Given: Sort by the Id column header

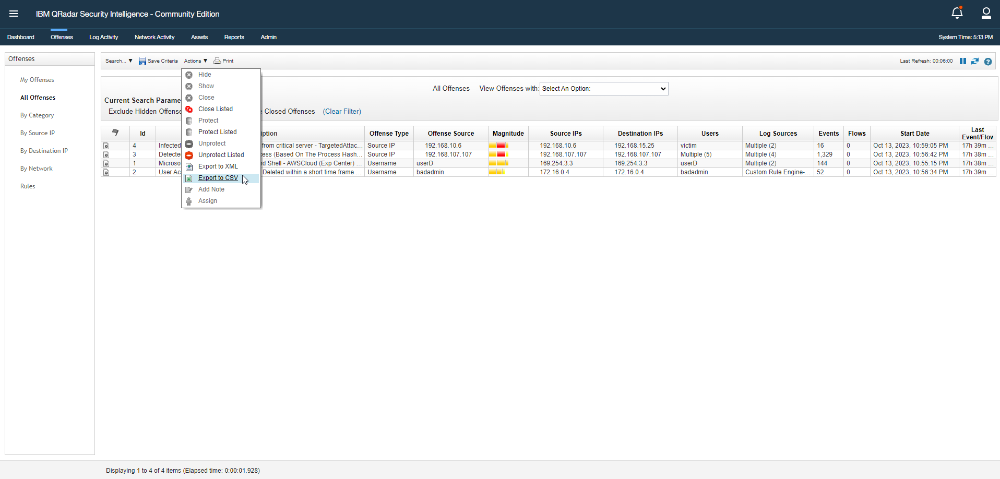Looking at the screenshot, I should tap(142, 134).
